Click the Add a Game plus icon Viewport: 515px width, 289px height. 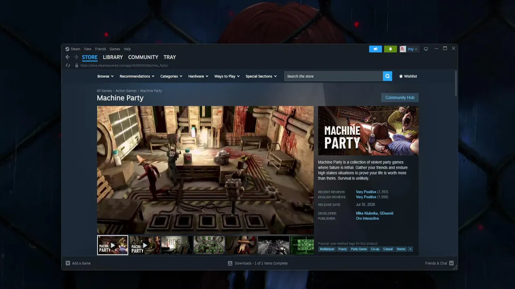coord(68,263)
